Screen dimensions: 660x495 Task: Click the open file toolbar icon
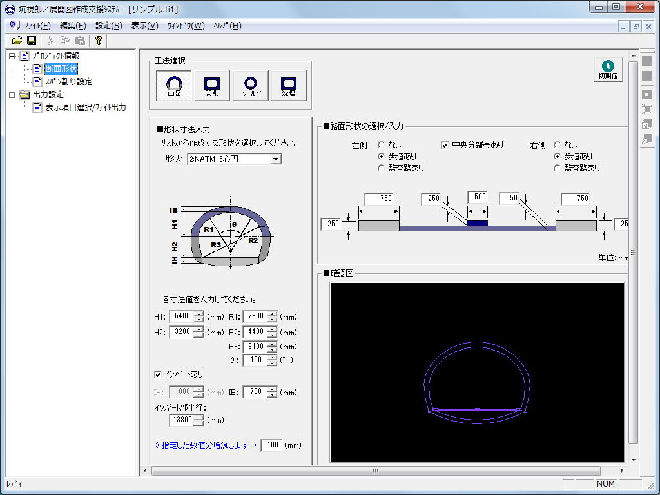pos(17,41)
